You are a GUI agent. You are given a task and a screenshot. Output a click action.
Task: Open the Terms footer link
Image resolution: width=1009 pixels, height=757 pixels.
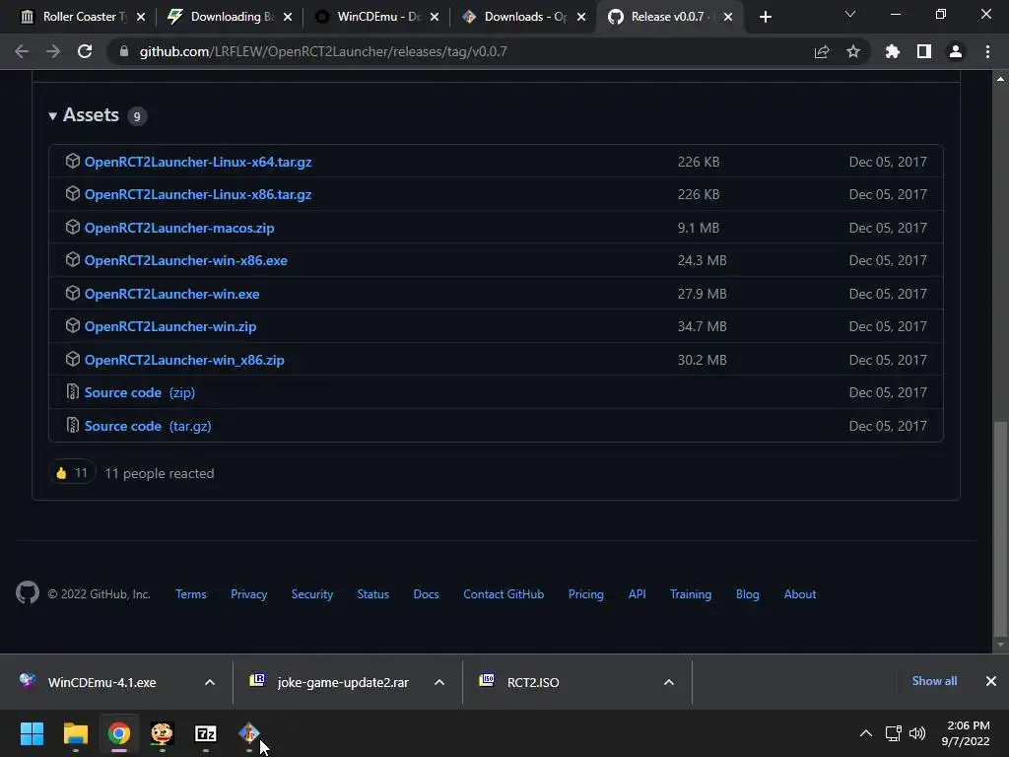pyautogui.click(x=191, y=594)
